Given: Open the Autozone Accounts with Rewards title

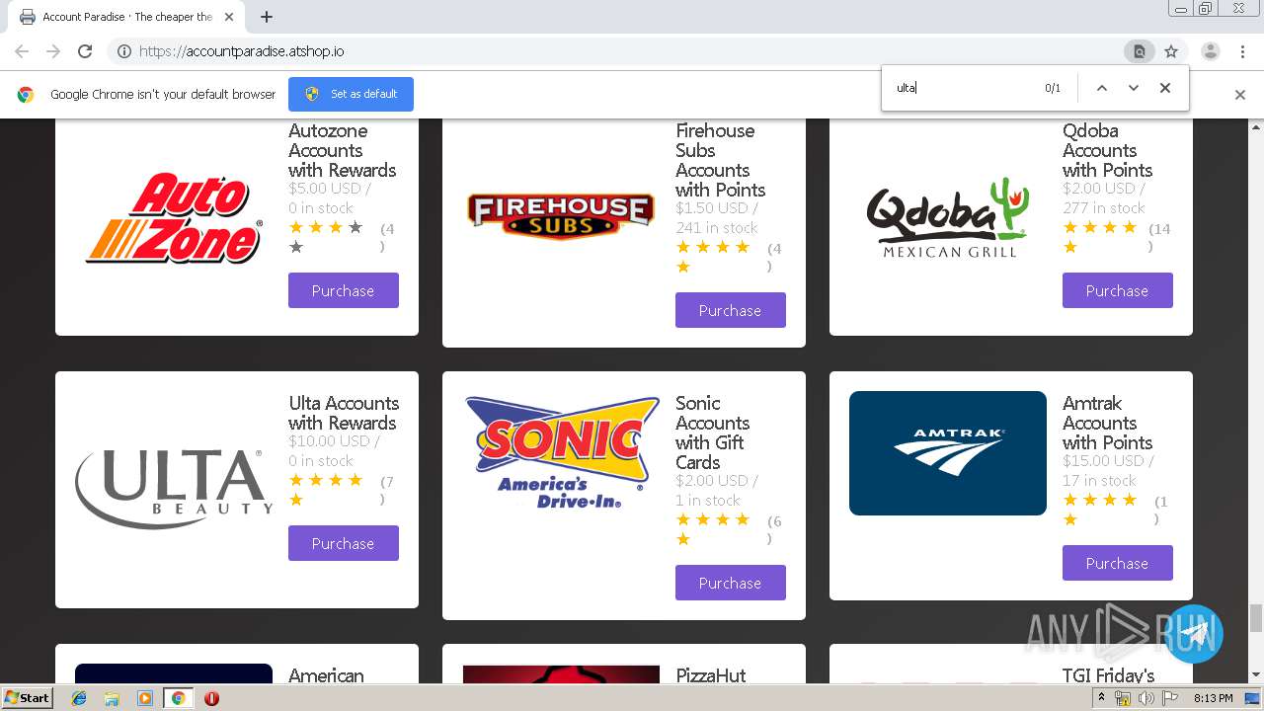Looking at the screenshot, I should point(342,150).
